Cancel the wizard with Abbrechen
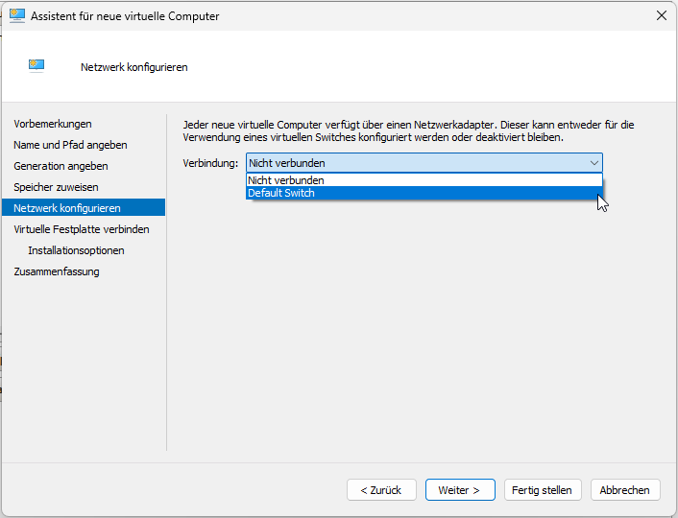Viewport: 678px width, 518px height. click(625, 490)
